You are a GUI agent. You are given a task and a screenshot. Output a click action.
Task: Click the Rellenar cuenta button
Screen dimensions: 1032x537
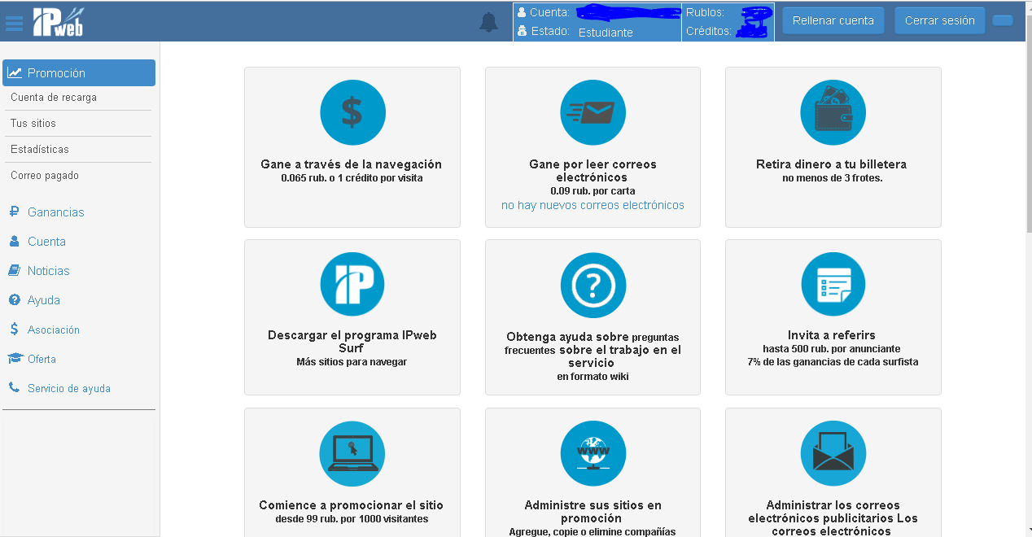pos(833,20)
